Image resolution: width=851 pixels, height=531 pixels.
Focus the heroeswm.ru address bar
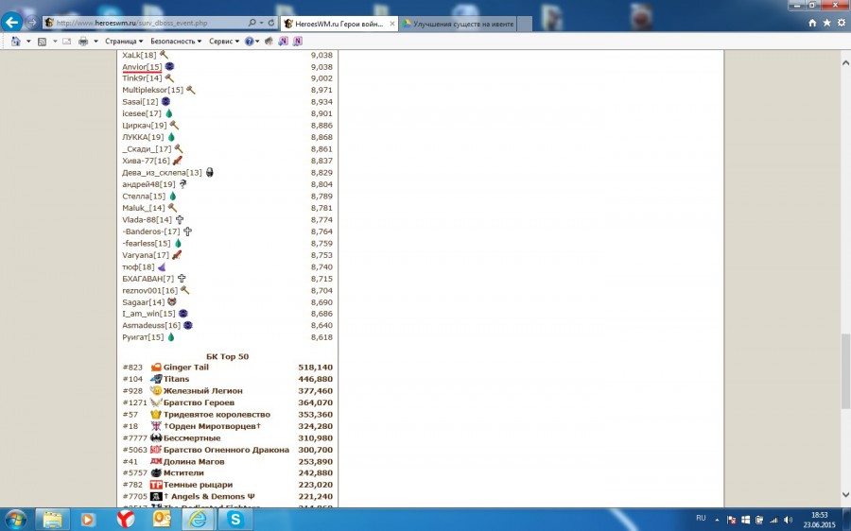pyautogui.click(x=144, y=23)
